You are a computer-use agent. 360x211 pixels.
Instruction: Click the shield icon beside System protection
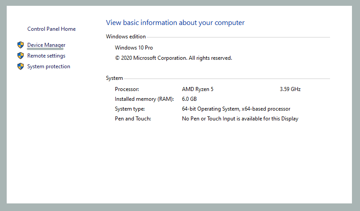coord(21,66)
